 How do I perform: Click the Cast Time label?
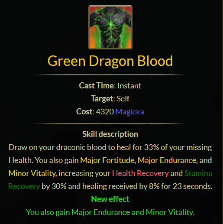click(x=97, y=86)
